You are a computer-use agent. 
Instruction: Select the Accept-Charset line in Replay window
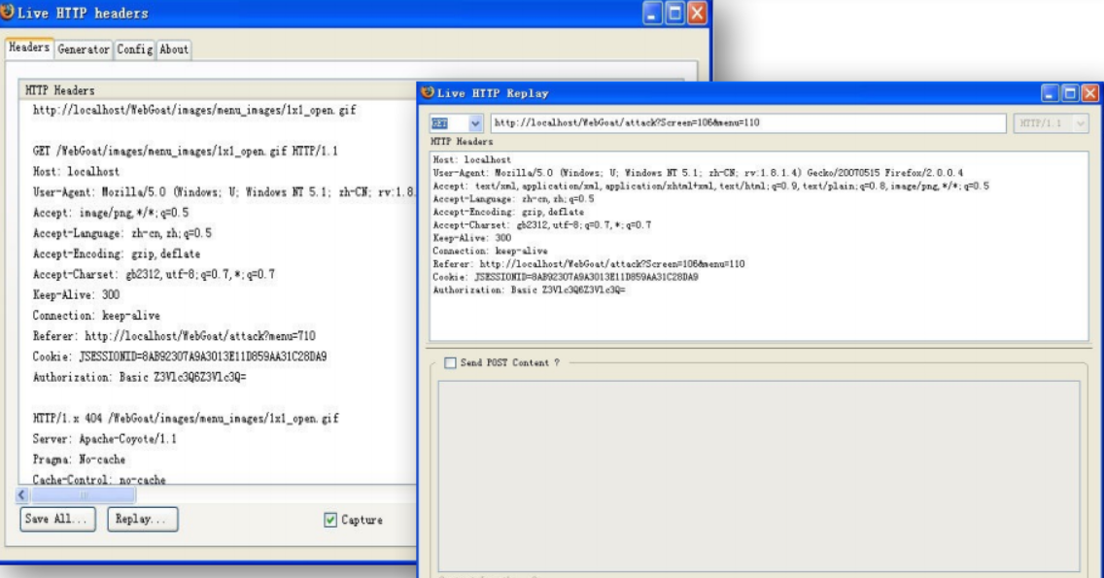pyautogui.click(x=541, y=224)
